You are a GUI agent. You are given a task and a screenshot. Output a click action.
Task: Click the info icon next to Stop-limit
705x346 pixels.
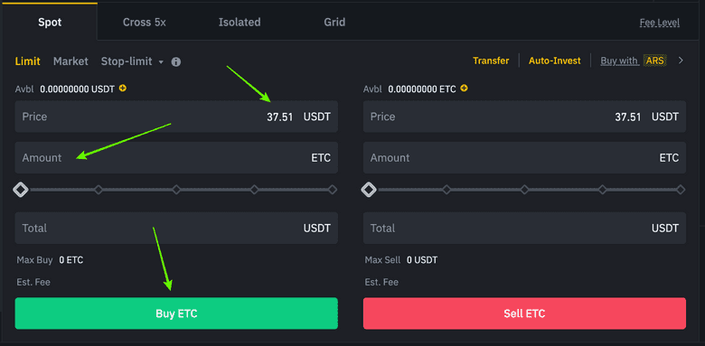(x=176, y=61)
